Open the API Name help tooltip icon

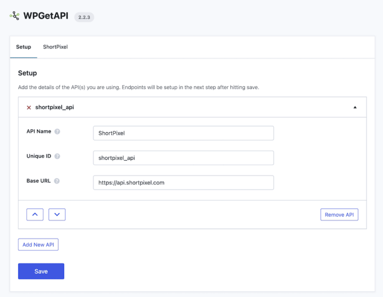pyautogui.click(x=57, y=131)
